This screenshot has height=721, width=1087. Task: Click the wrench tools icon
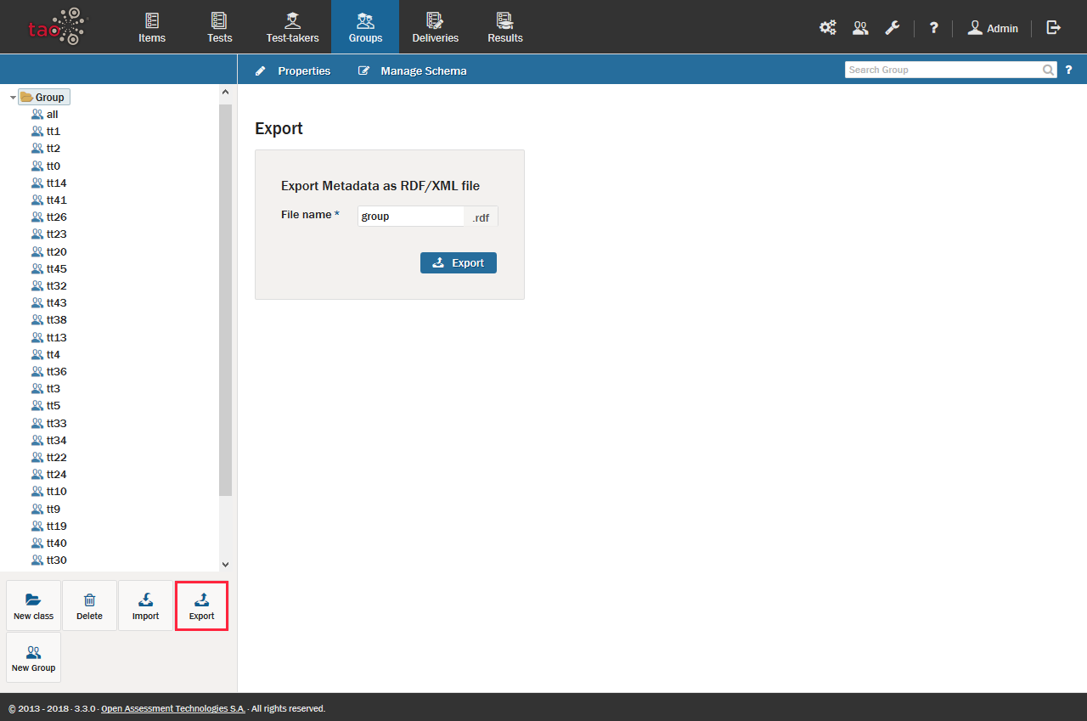892,28
